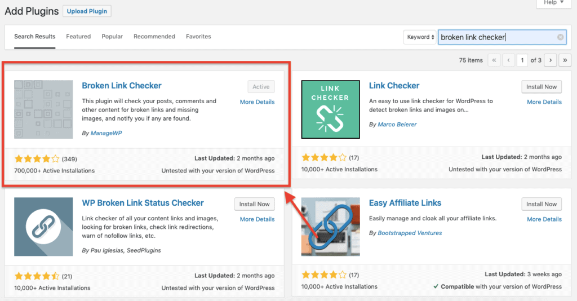Screen dimensions: 577x301
Task: Open the Keyword search type dropdown
Action: point(420,37)
